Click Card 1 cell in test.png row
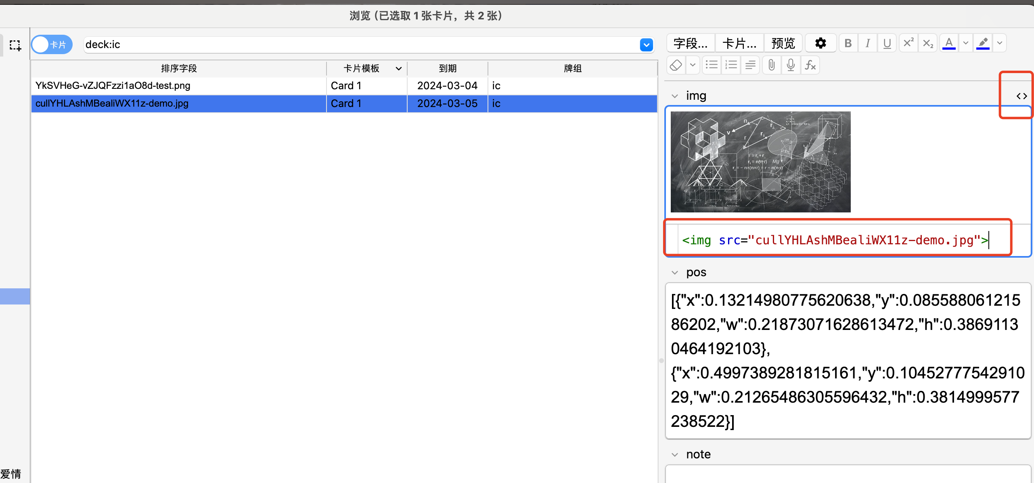The width and height of the screenshot is (1034, 483). tap(366, 86)
